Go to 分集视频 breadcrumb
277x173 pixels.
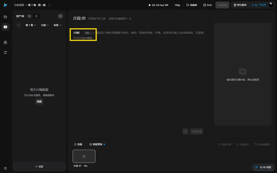[x=19, y=5]
